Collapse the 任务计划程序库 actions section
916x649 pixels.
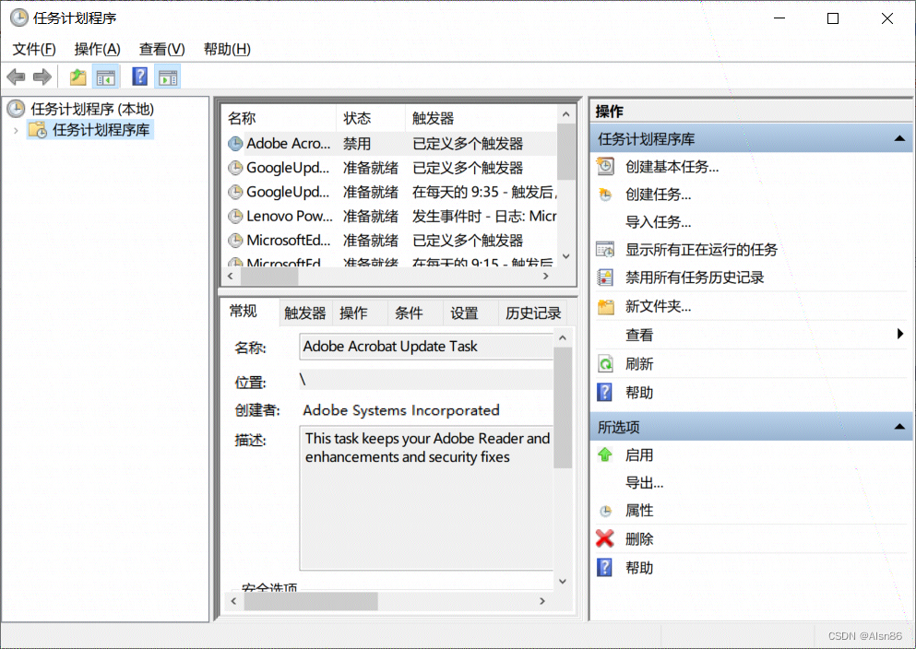[x=899, y=139]
